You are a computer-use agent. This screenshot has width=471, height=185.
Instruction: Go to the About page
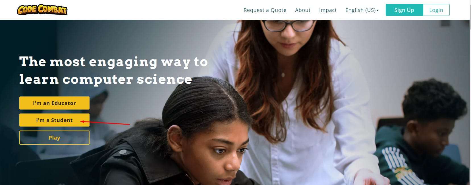303,10
